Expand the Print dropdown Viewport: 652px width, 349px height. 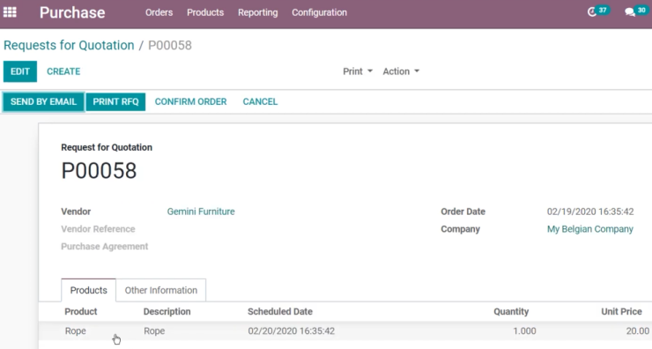358,71
